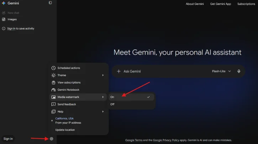Collapse the sidebar with the panel icon
This screenshot has width=258, height=144.
(x=50, y=3)
